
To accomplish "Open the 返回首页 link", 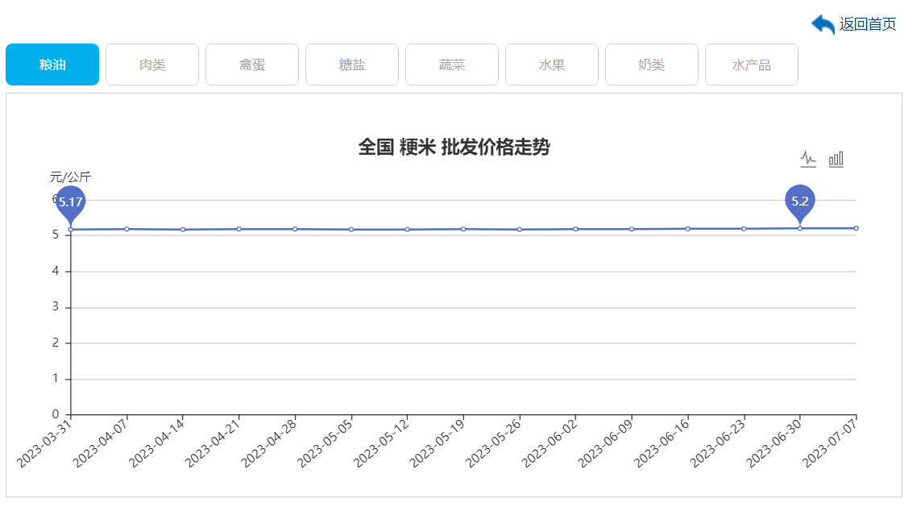I will pos(867,24).
